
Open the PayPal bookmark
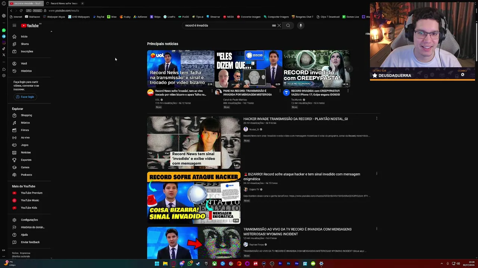point(98,17)
